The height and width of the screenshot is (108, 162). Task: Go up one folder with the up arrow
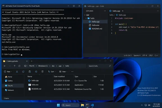click(15, 66)
